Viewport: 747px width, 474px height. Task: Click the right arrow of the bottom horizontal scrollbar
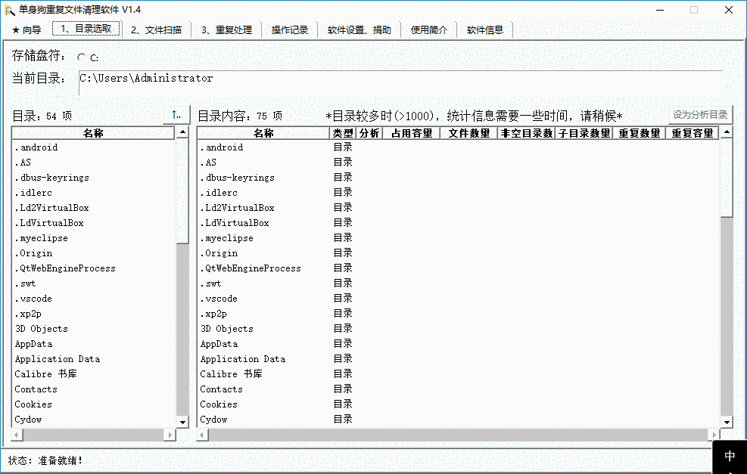coord(712,435)
